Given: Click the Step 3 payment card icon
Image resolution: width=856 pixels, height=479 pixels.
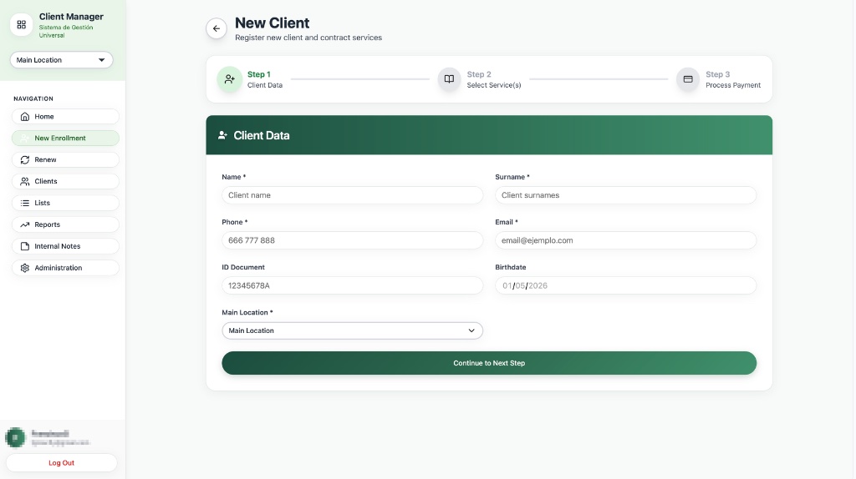Looking at the screenshot, I should tap(688, 79).
